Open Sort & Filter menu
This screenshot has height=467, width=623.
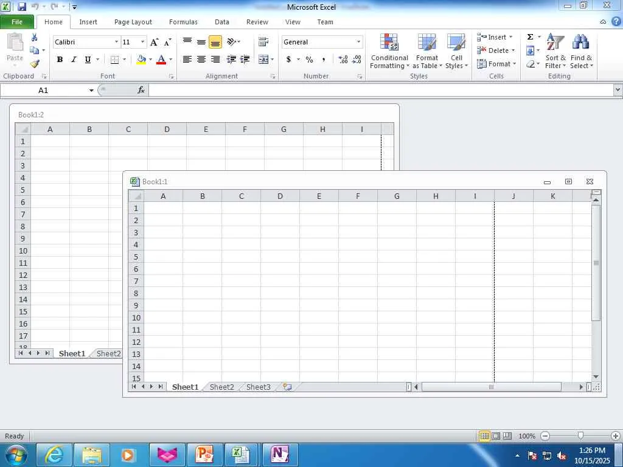pos(555,51)
